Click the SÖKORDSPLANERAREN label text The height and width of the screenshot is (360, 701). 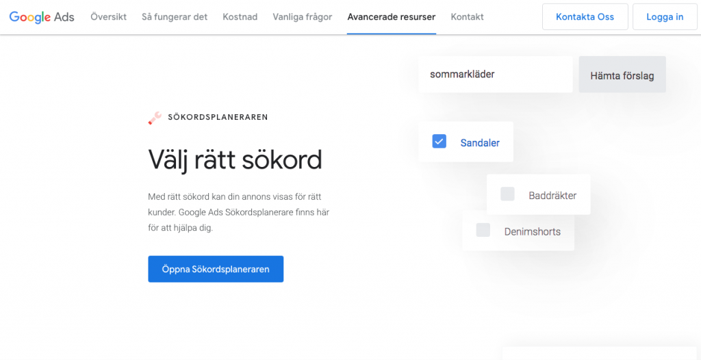coord(218,117)
